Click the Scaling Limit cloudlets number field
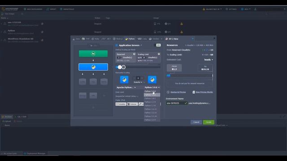The image size is (287, 161). click(144, 58)
